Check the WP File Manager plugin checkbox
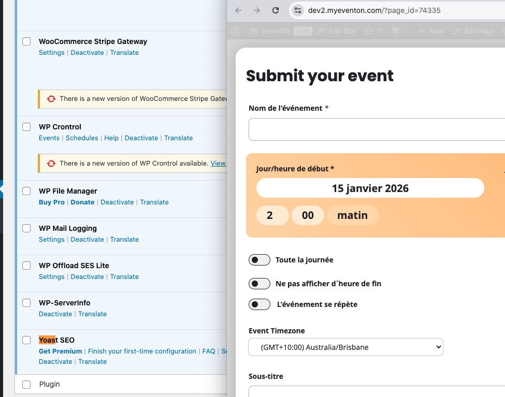 pos(26,191)
